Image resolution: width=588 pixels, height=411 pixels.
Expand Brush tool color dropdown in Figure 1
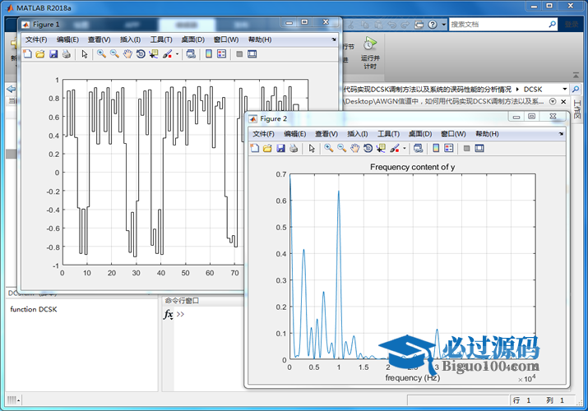[176, 55]
